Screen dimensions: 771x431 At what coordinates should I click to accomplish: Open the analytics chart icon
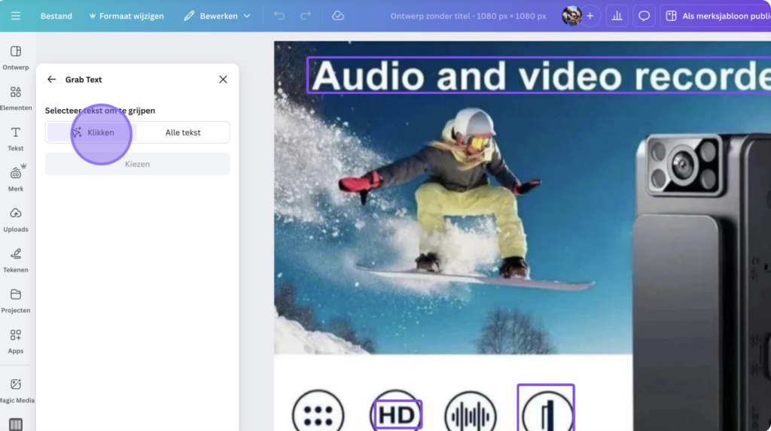pos(617,16)
